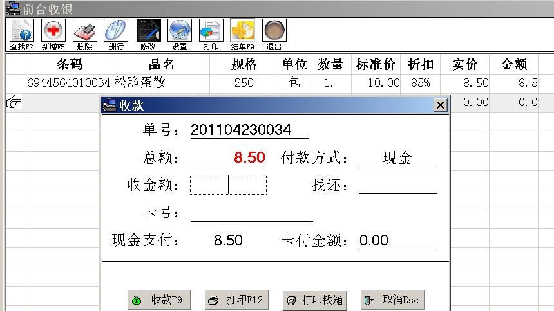The image size is (554, 311).
Task: Click the 现金支付 value 8.50
Action: [228, 240]
